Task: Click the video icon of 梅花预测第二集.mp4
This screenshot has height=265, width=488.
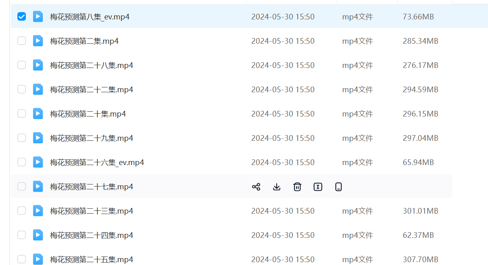Action: click(x=38, y=41)
